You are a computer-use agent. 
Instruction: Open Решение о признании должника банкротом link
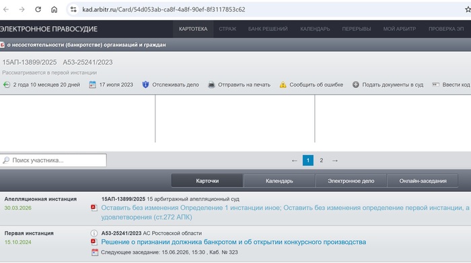(x=233, y=242)
